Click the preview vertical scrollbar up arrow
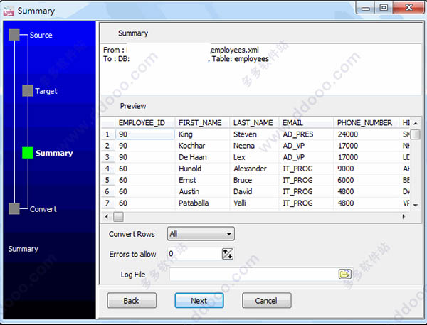 pyautogui.click(x=416, y=123)
